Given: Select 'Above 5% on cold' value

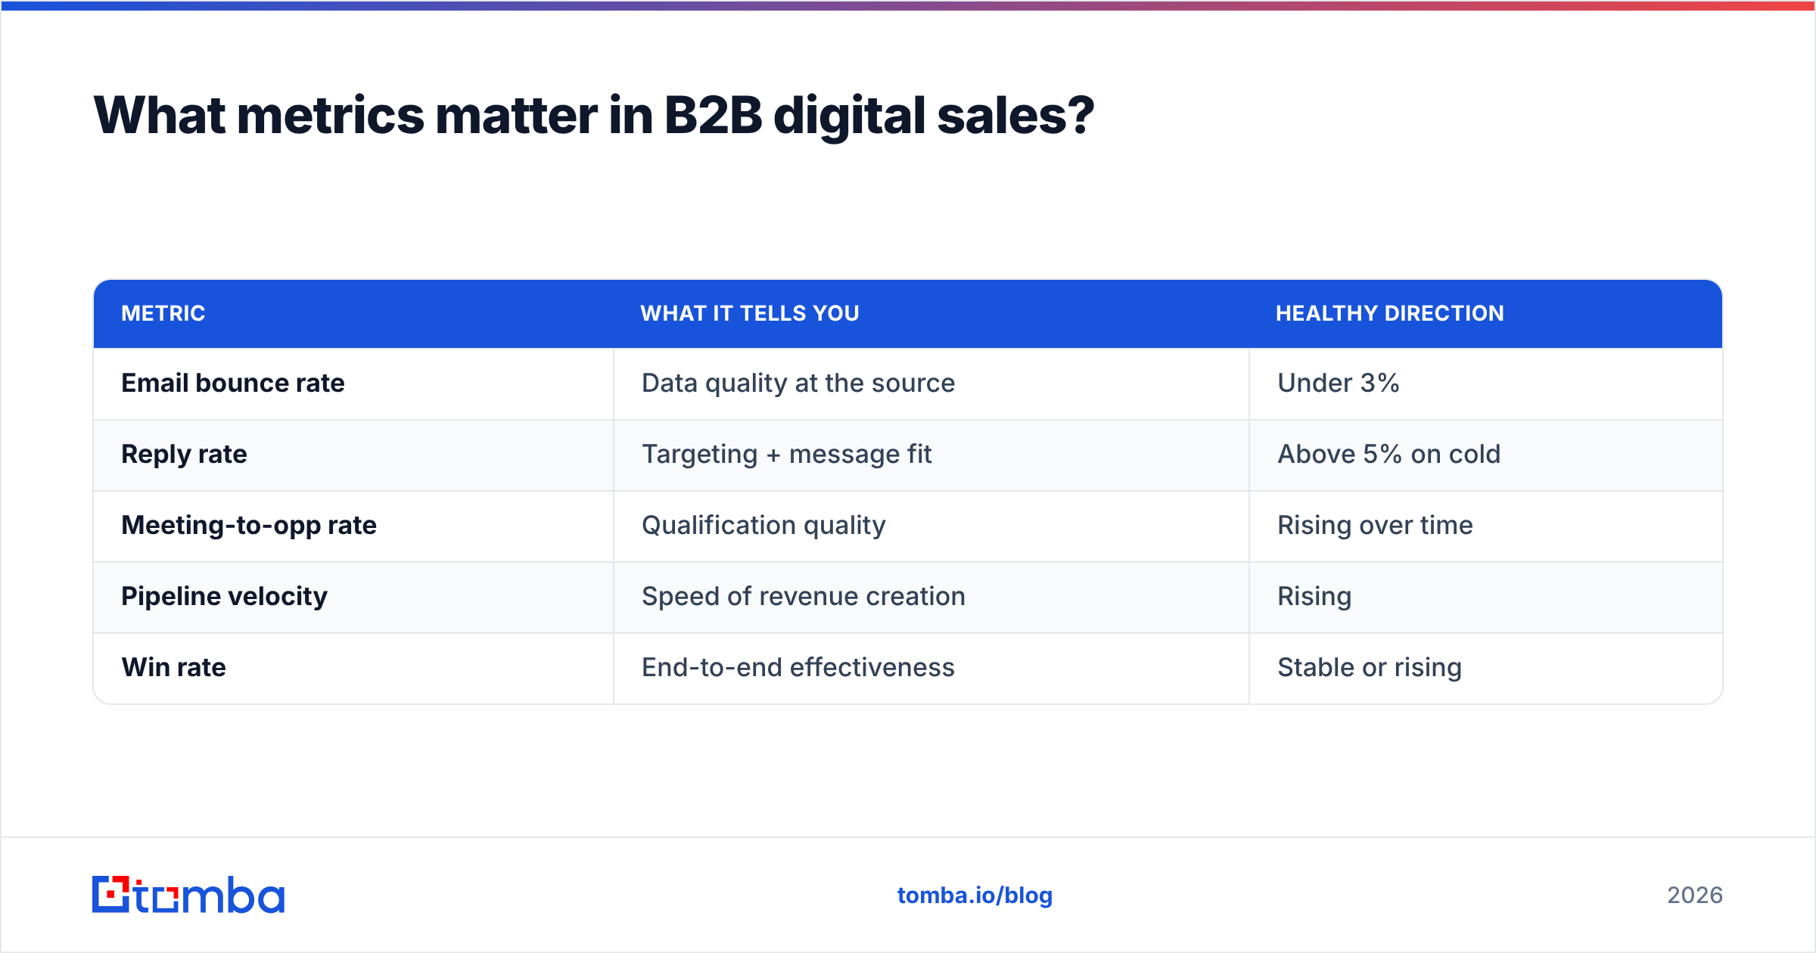Looking at the screenshot, I should [1389, 454].
